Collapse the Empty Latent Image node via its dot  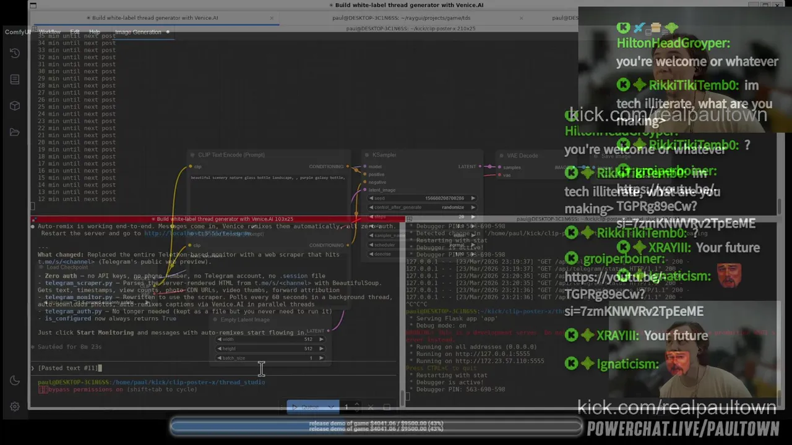(x=215, y=320)
